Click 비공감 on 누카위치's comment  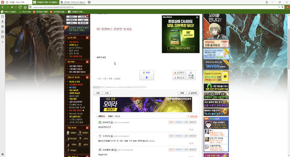[x=179, y=136]
